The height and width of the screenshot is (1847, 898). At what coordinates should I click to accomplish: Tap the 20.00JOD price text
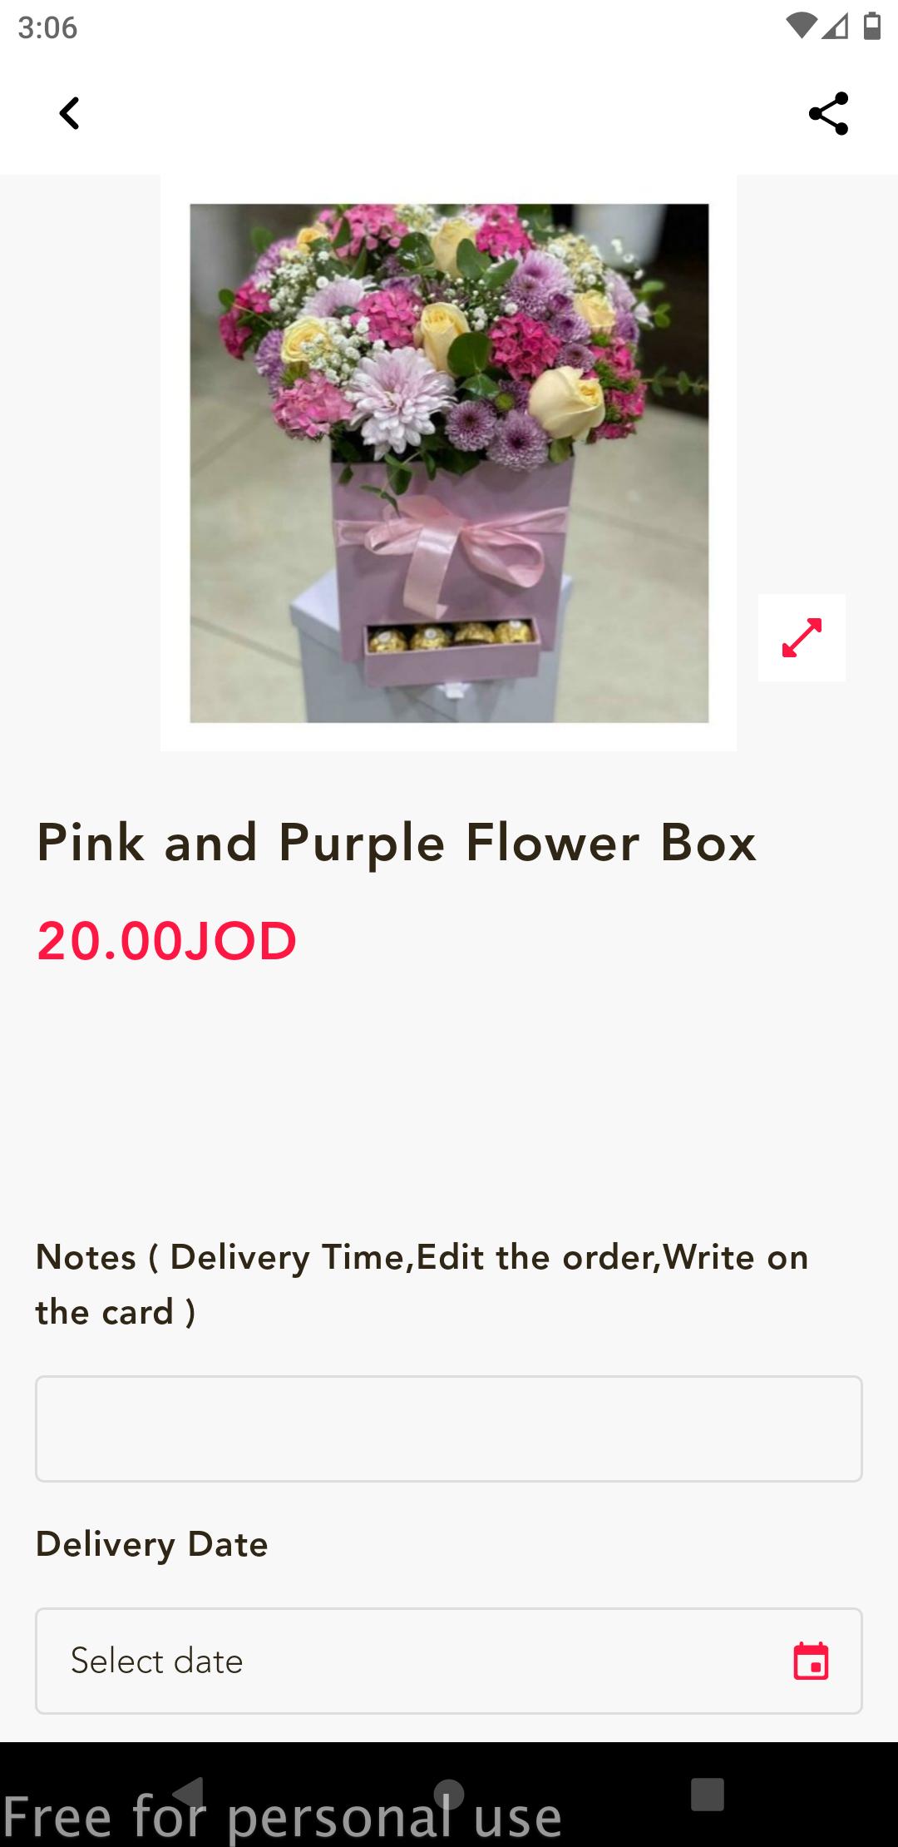166,941
